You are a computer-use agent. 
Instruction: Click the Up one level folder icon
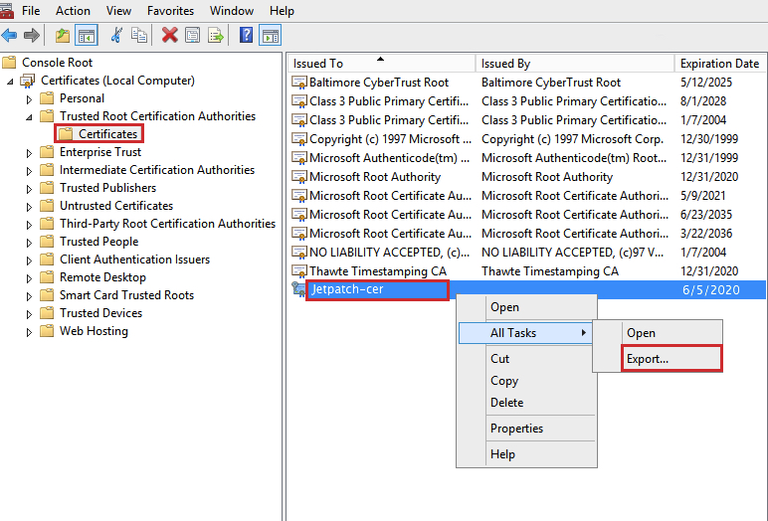[x=63, y=35]
